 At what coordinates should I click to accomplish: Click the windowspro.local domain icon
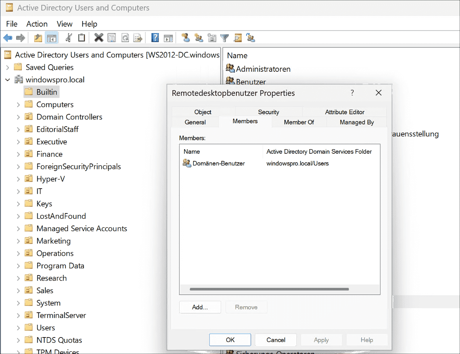(x=18, y=79)
